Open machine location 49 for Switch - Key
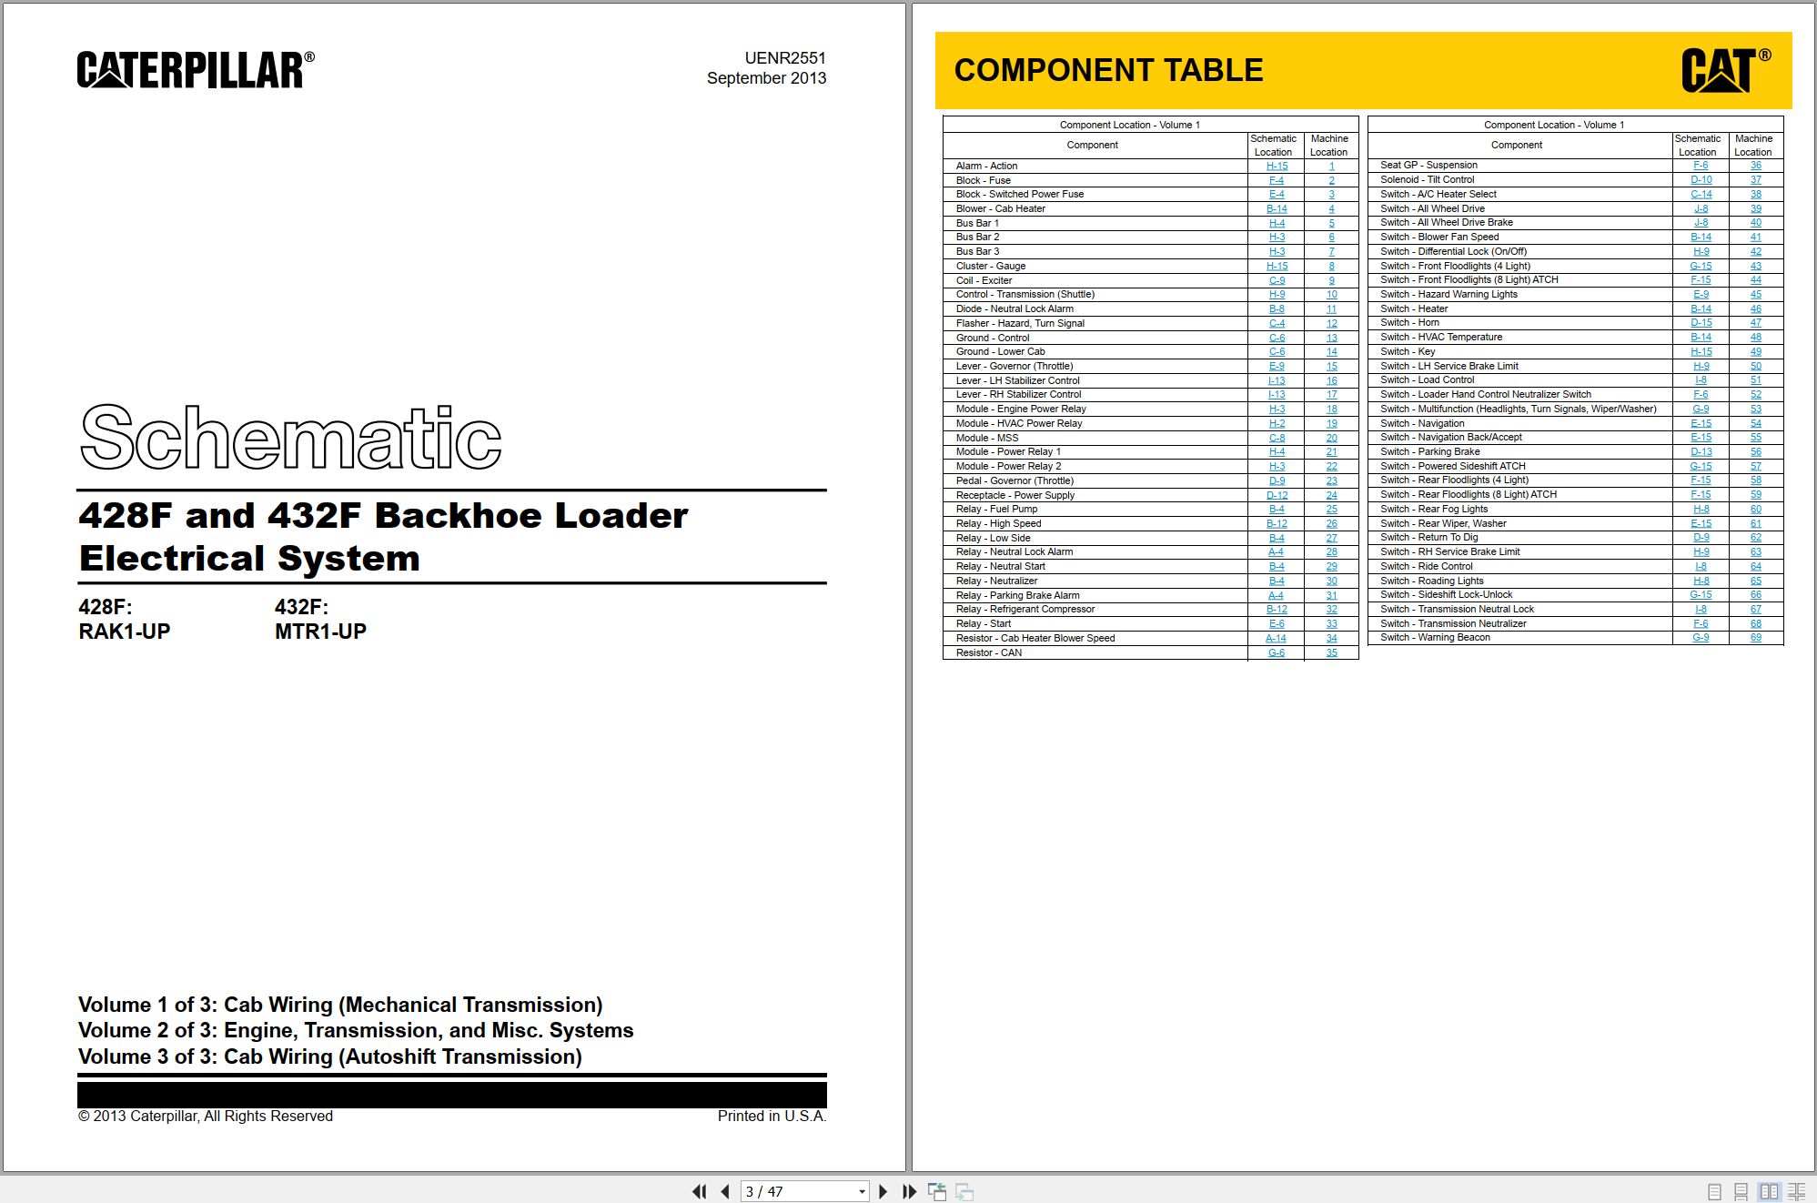This screenshot has width=1817, height=1203. click(1755, 351)
